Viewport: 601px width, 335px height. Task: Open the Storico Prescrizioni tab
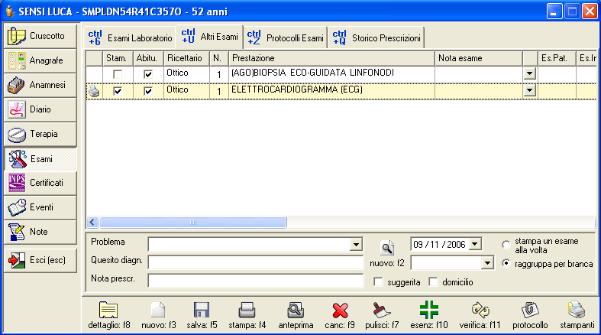[377, 37]
